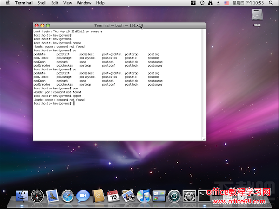279x209 pixels.
Task: Open the Mail stamp icon in dock
Action: (52, 196)
